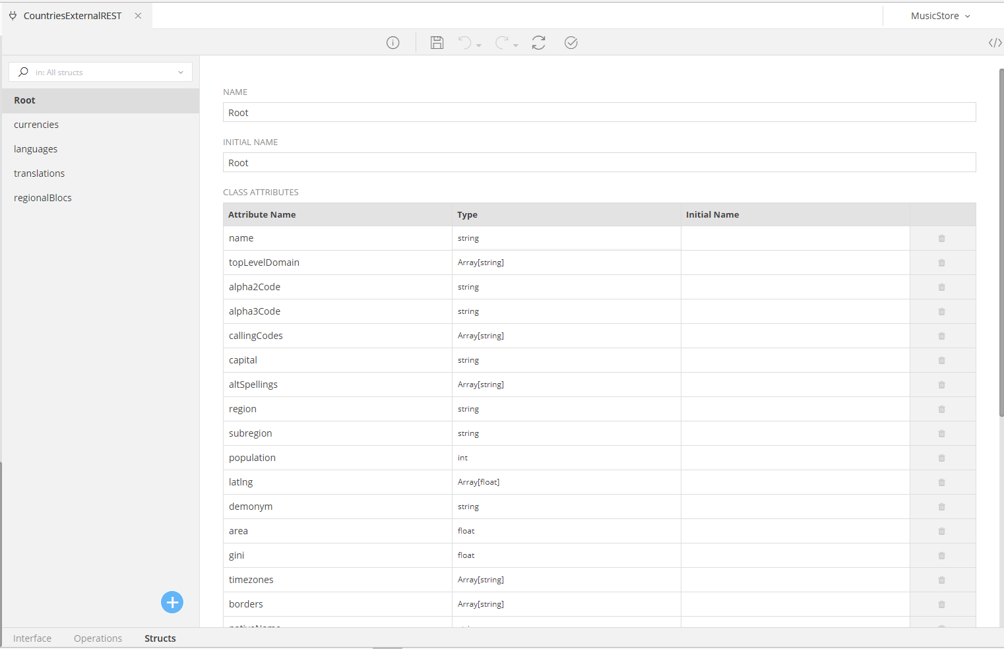The height and width of the screenshot is (649, 1004).
Task: Delete the population attribute row
Action: pyautogui.click(x=941, y=458)
